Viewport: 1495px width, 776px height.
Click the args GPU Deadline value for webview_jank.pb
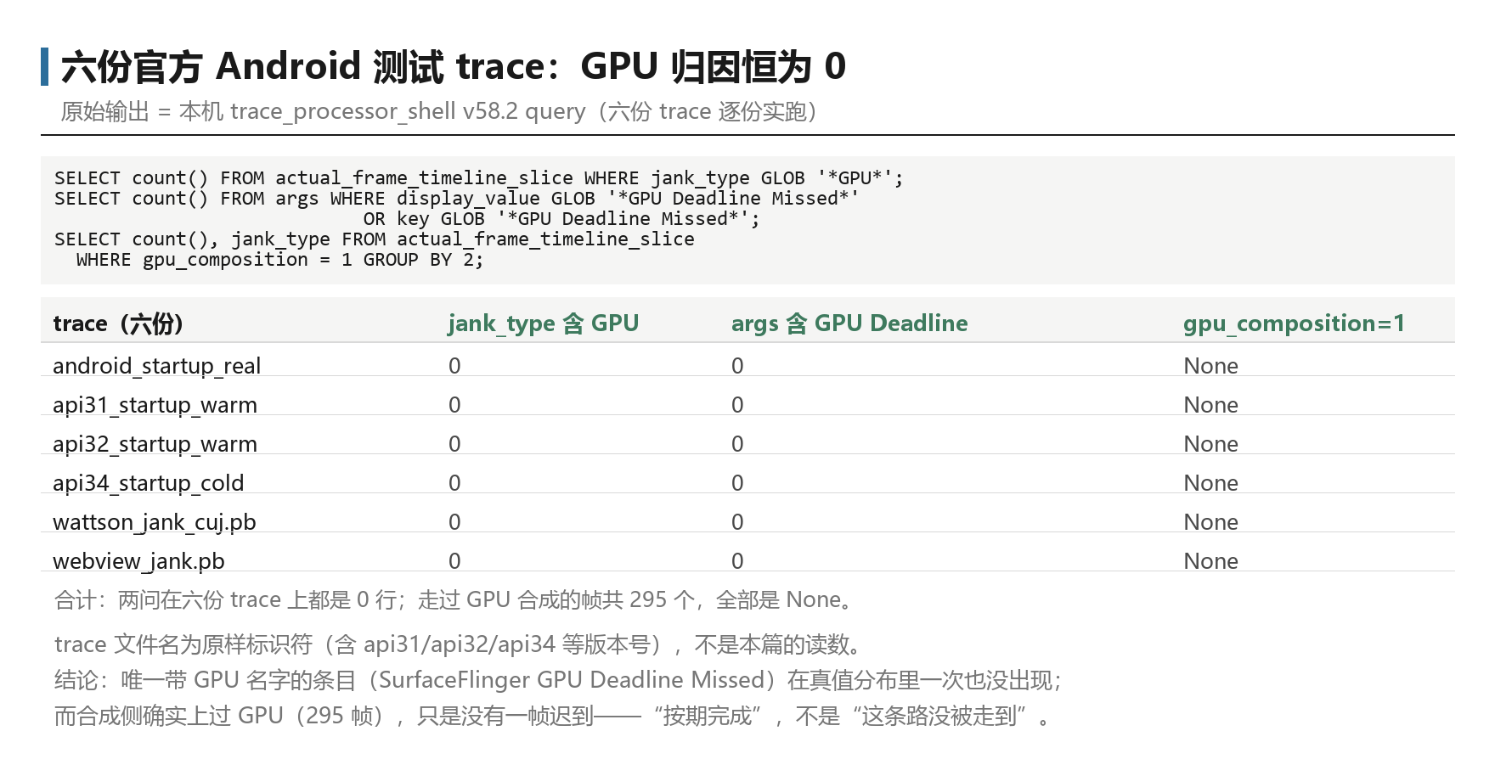(x=737, y=561)
